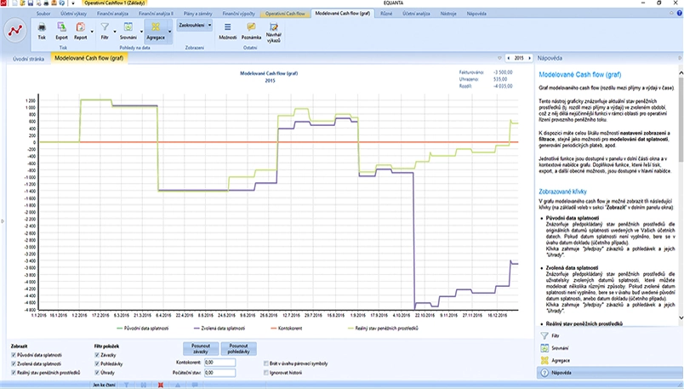
Task: Go to next year with right arrow
Action: click(529, 58)
